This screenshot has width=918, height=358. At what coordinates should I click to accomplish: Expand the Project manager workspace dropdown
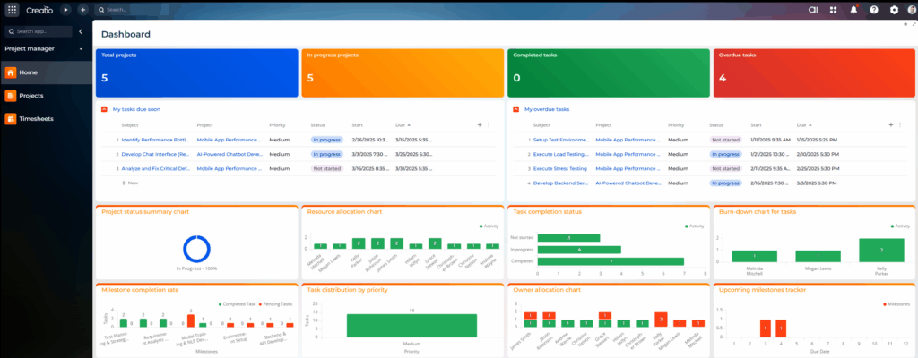(x=81, y=48)
